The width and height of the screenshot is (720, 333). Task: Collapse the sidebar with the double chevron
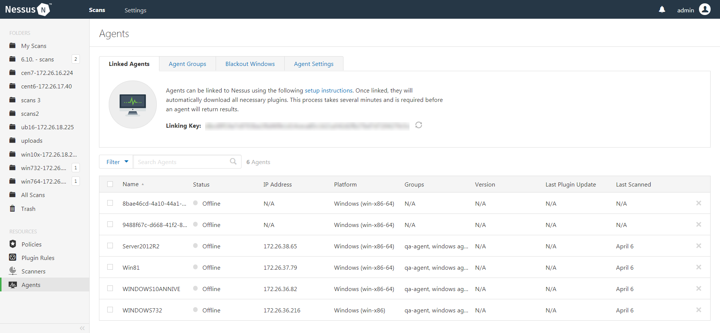click(82, 328)
